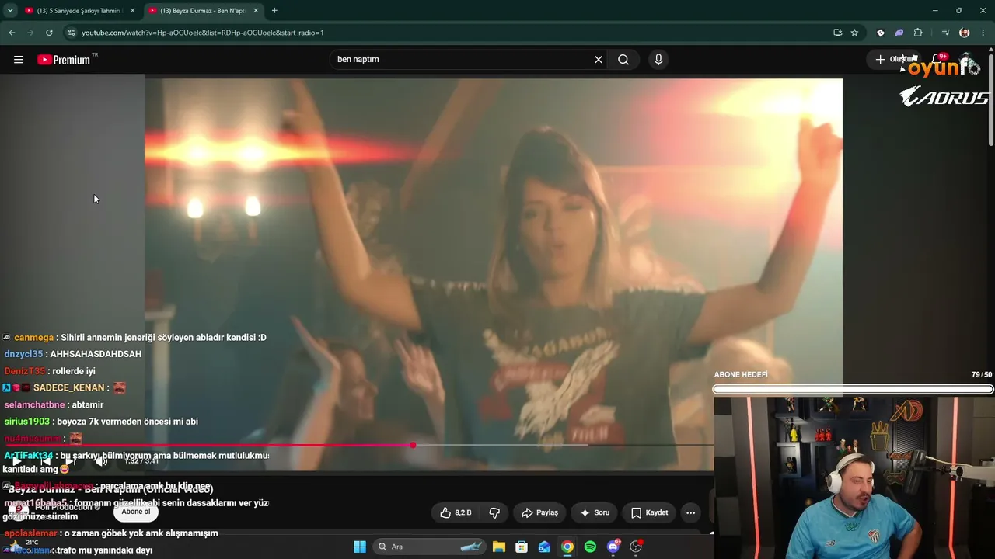Reload the current page

tap(49, 33)
